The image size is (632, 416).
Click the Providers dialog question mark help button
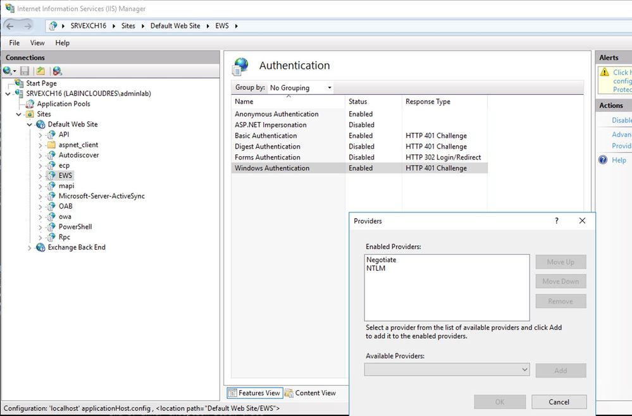tap(557, 221)
